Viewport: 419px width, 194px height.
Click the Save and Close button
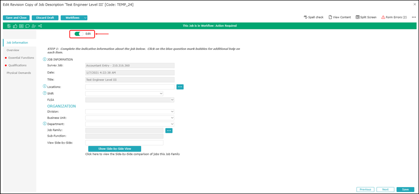tap(16, 18)
